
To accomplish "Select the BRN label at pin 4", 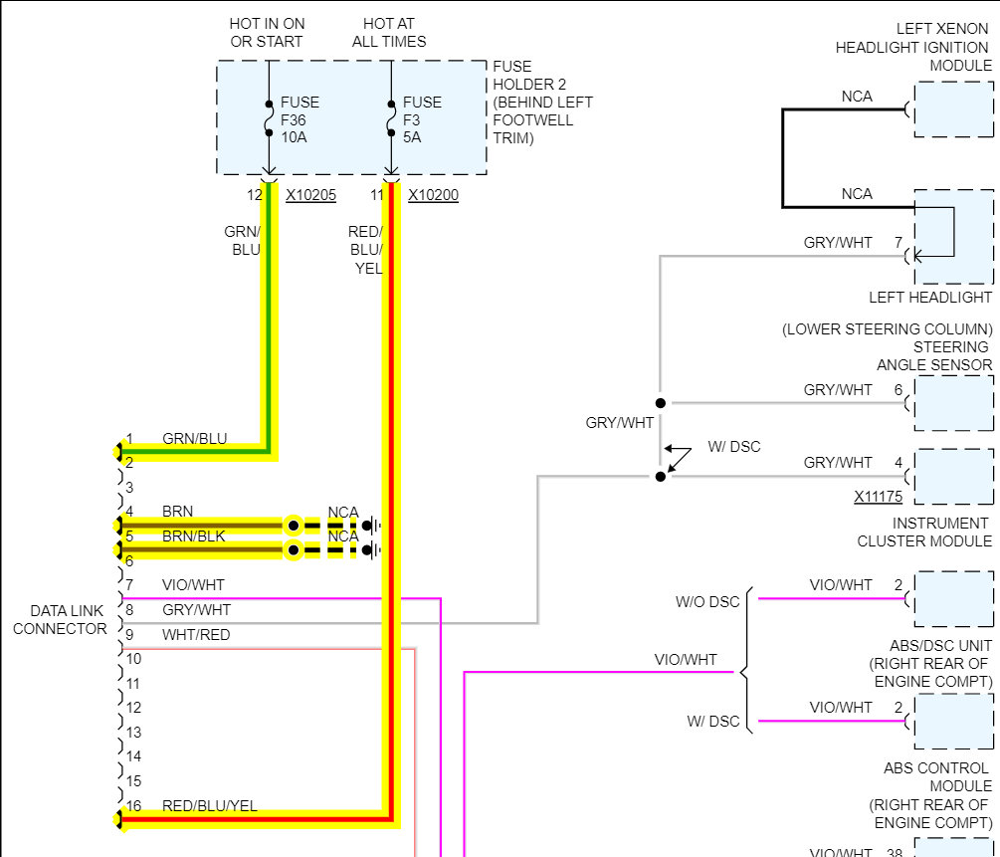I will tap(177, 512).
